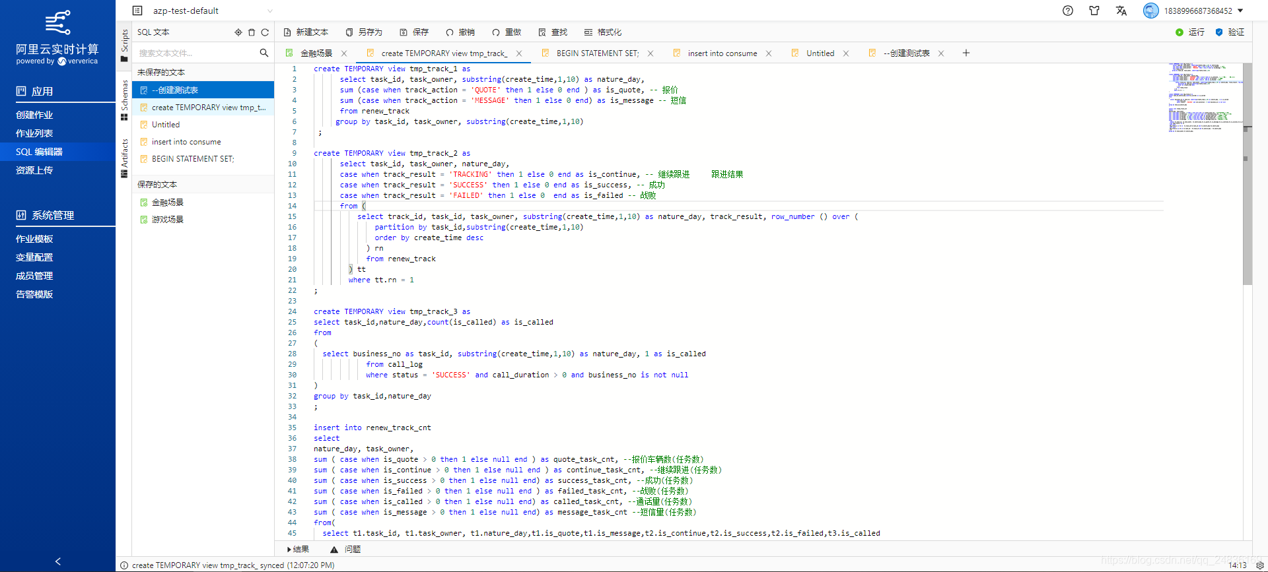Open Untitled script in file list
1268x572 pixels.
click(x=203, y=125)
